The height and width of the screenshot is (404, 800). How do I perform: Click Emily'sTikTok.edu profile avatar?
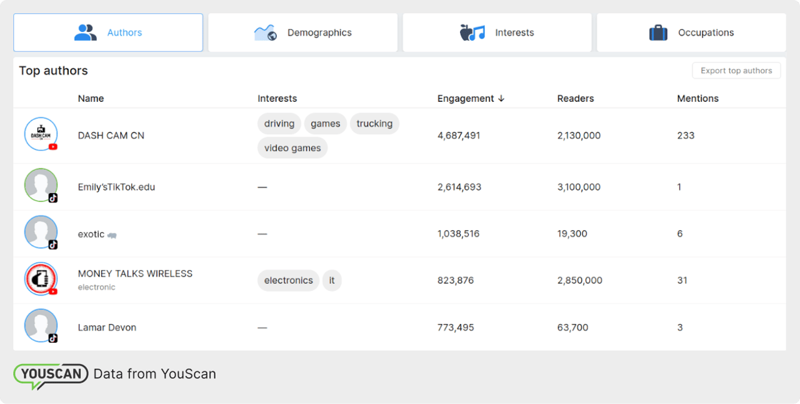tap(41, 185)
